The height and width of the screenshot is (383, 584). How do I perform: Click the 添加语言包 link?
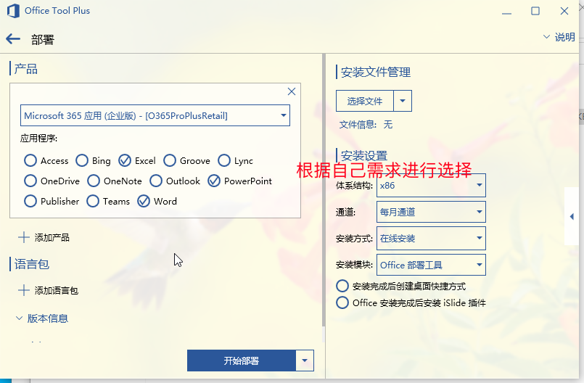[x=57, y=290]
